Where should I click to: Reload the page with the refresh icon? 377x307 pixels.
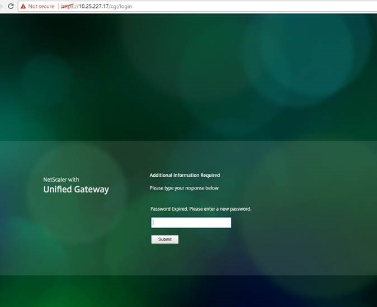pos(11,6)
